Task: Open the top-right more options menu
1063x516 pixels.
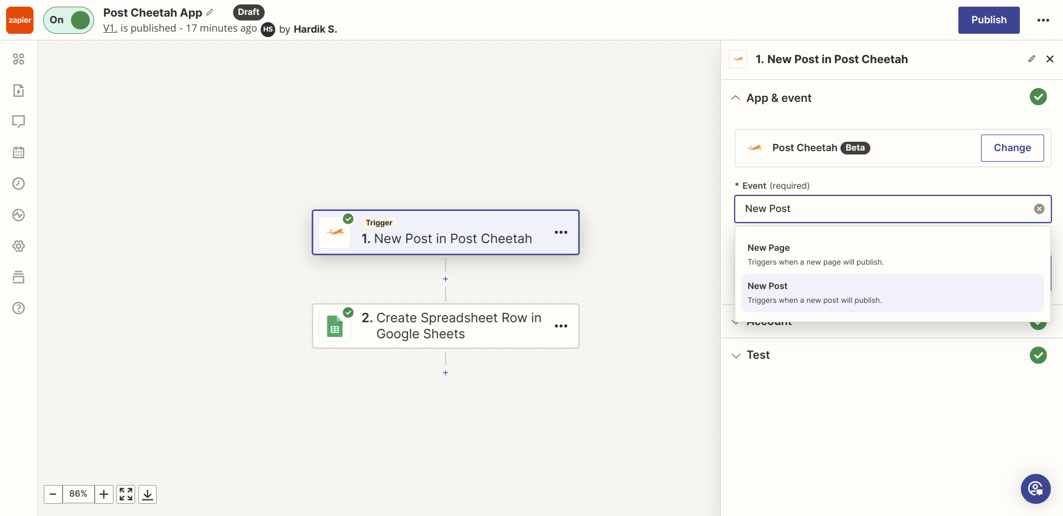Action: (1044, 20)
